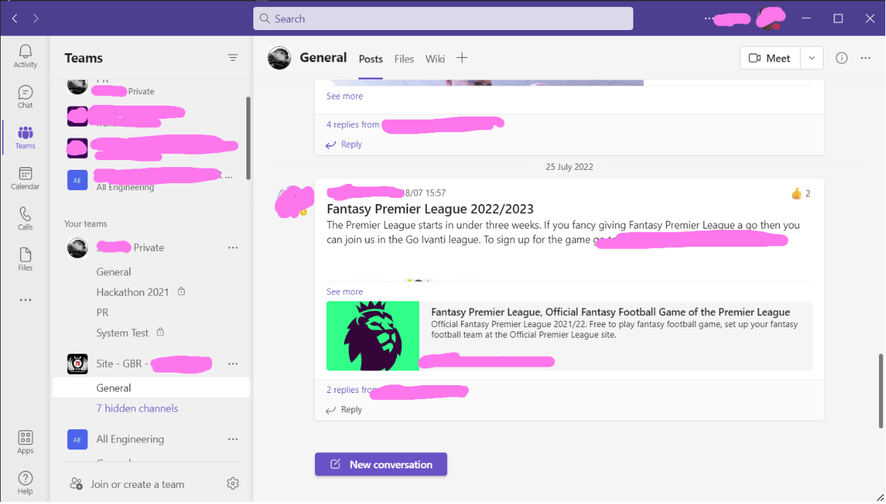Click the teams list scrollbar
Image resolution: width=886 pixels, height=504 pixels.
[248, 138]
